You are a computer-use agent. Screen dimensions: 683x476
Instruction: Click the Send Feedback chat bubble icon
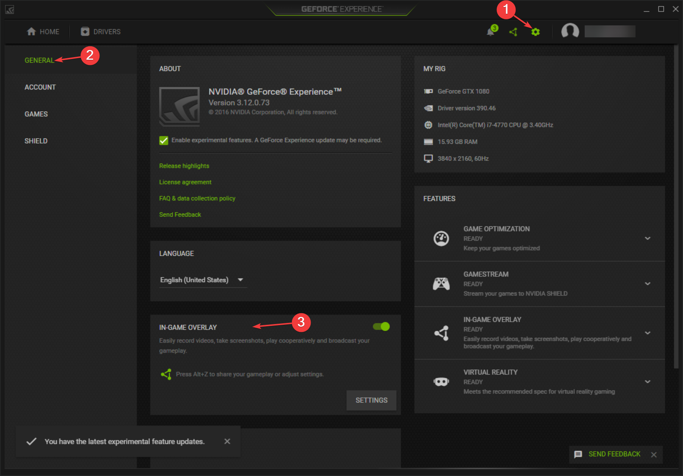coord(578,454)
